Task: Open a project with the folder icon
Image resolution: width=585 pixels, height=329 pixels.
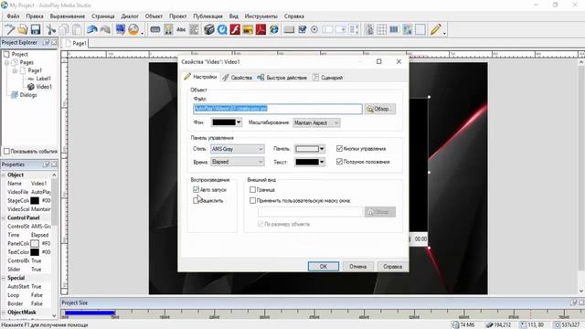Action: coord(22,29)
